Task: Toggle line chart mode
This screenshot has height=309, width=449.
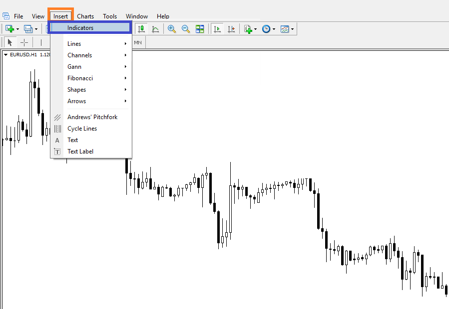Action: [155, 29]
